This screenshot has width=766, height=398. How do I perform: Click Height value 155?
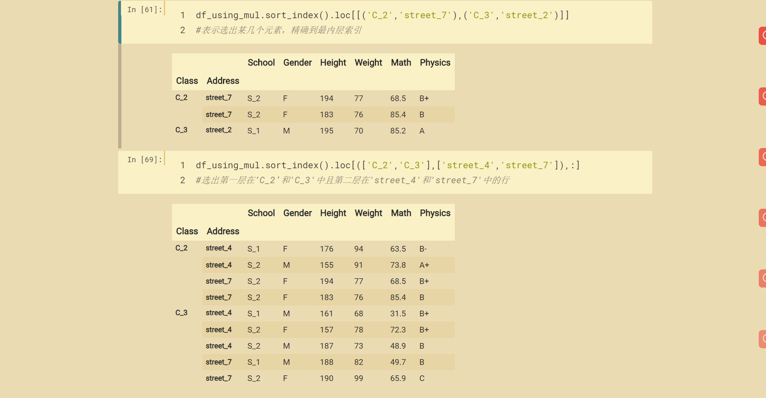click(327, 265)
